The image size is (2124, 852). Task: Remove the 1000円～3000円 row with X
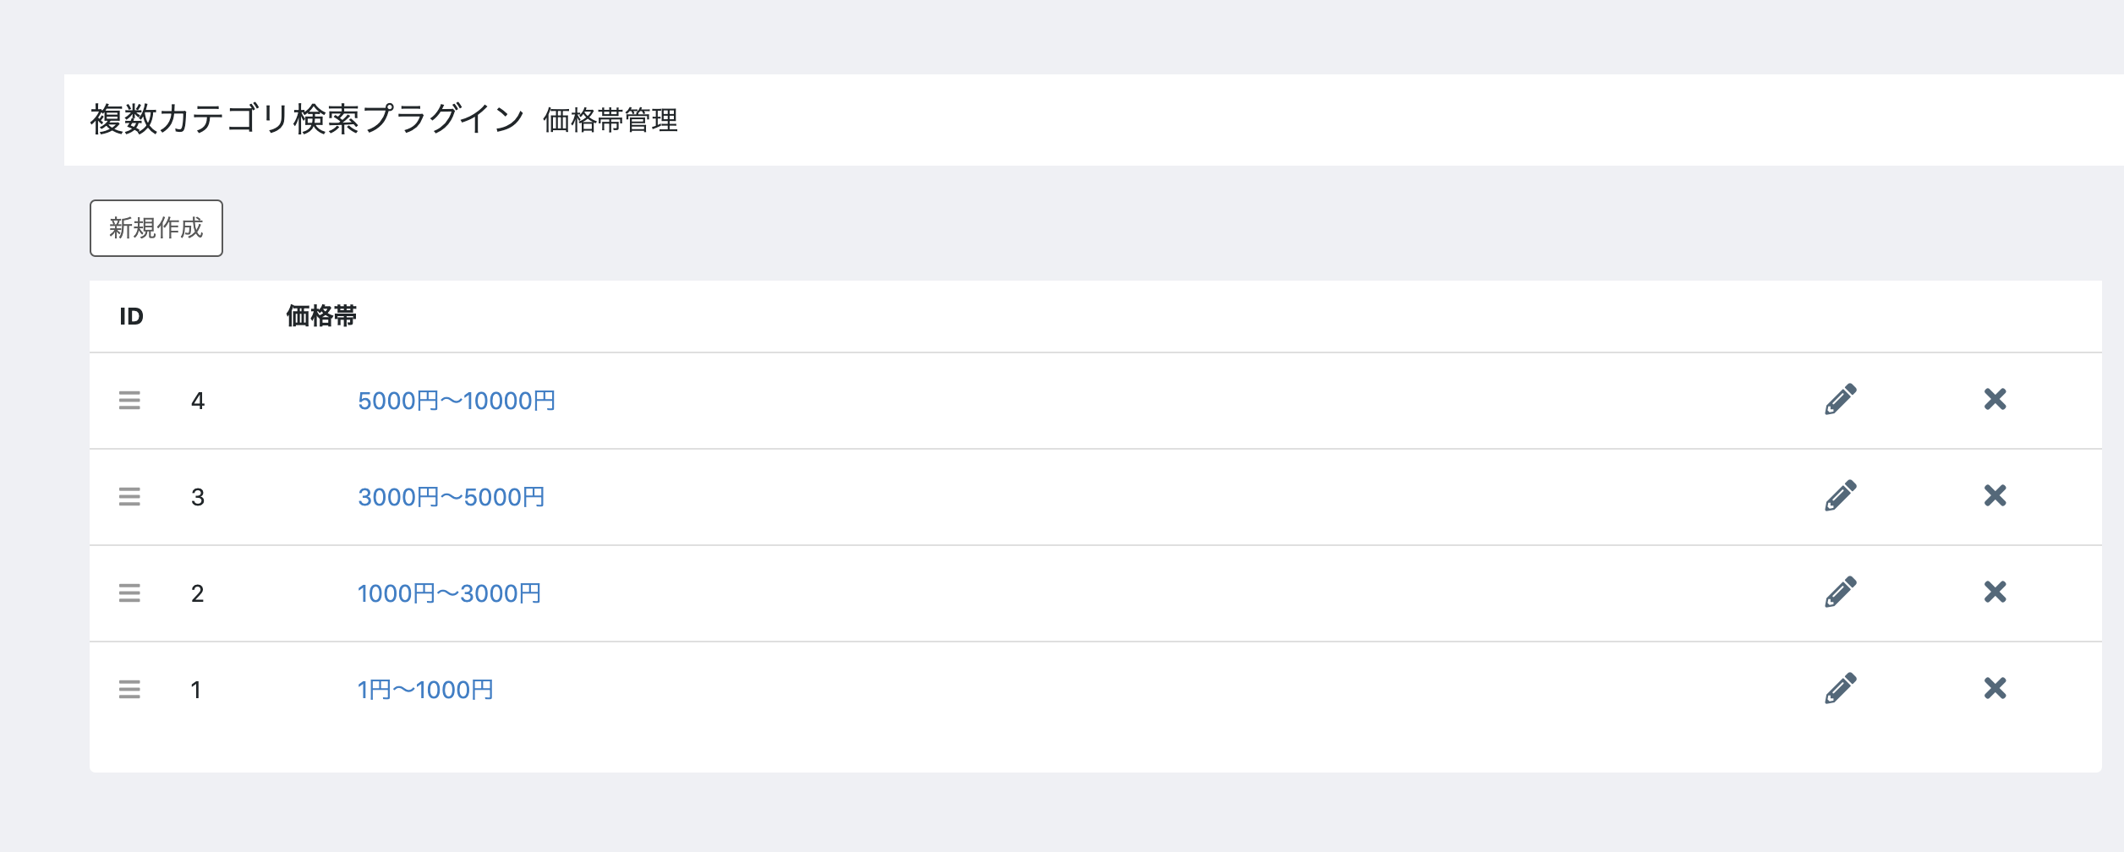1995,593
